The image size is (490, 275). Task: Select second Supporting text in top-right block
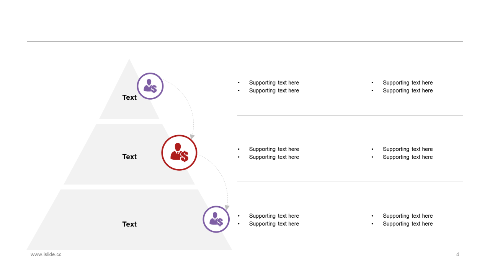tap(408, 91)
